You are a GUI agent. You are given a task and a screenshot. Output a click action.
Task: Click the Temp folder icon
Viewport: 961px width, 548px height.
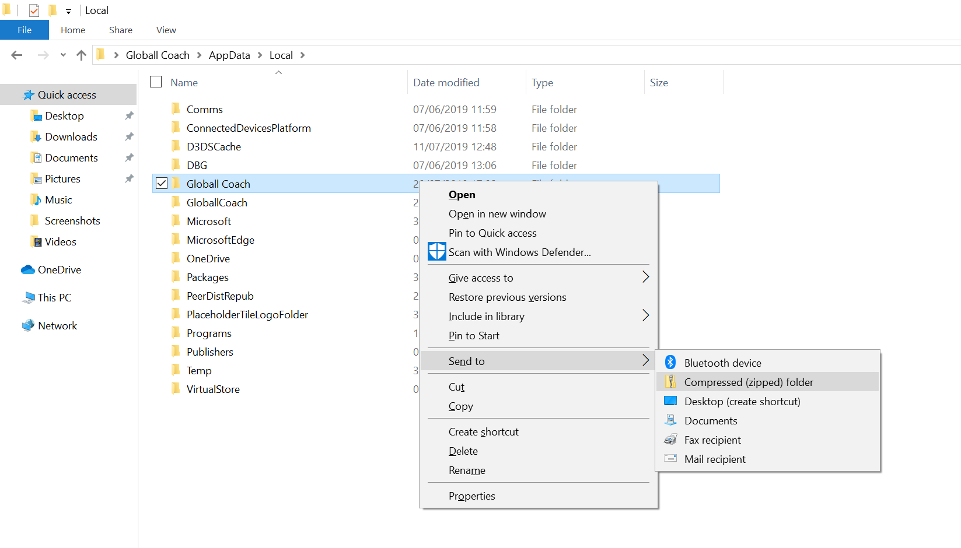[x=176, y=370]
